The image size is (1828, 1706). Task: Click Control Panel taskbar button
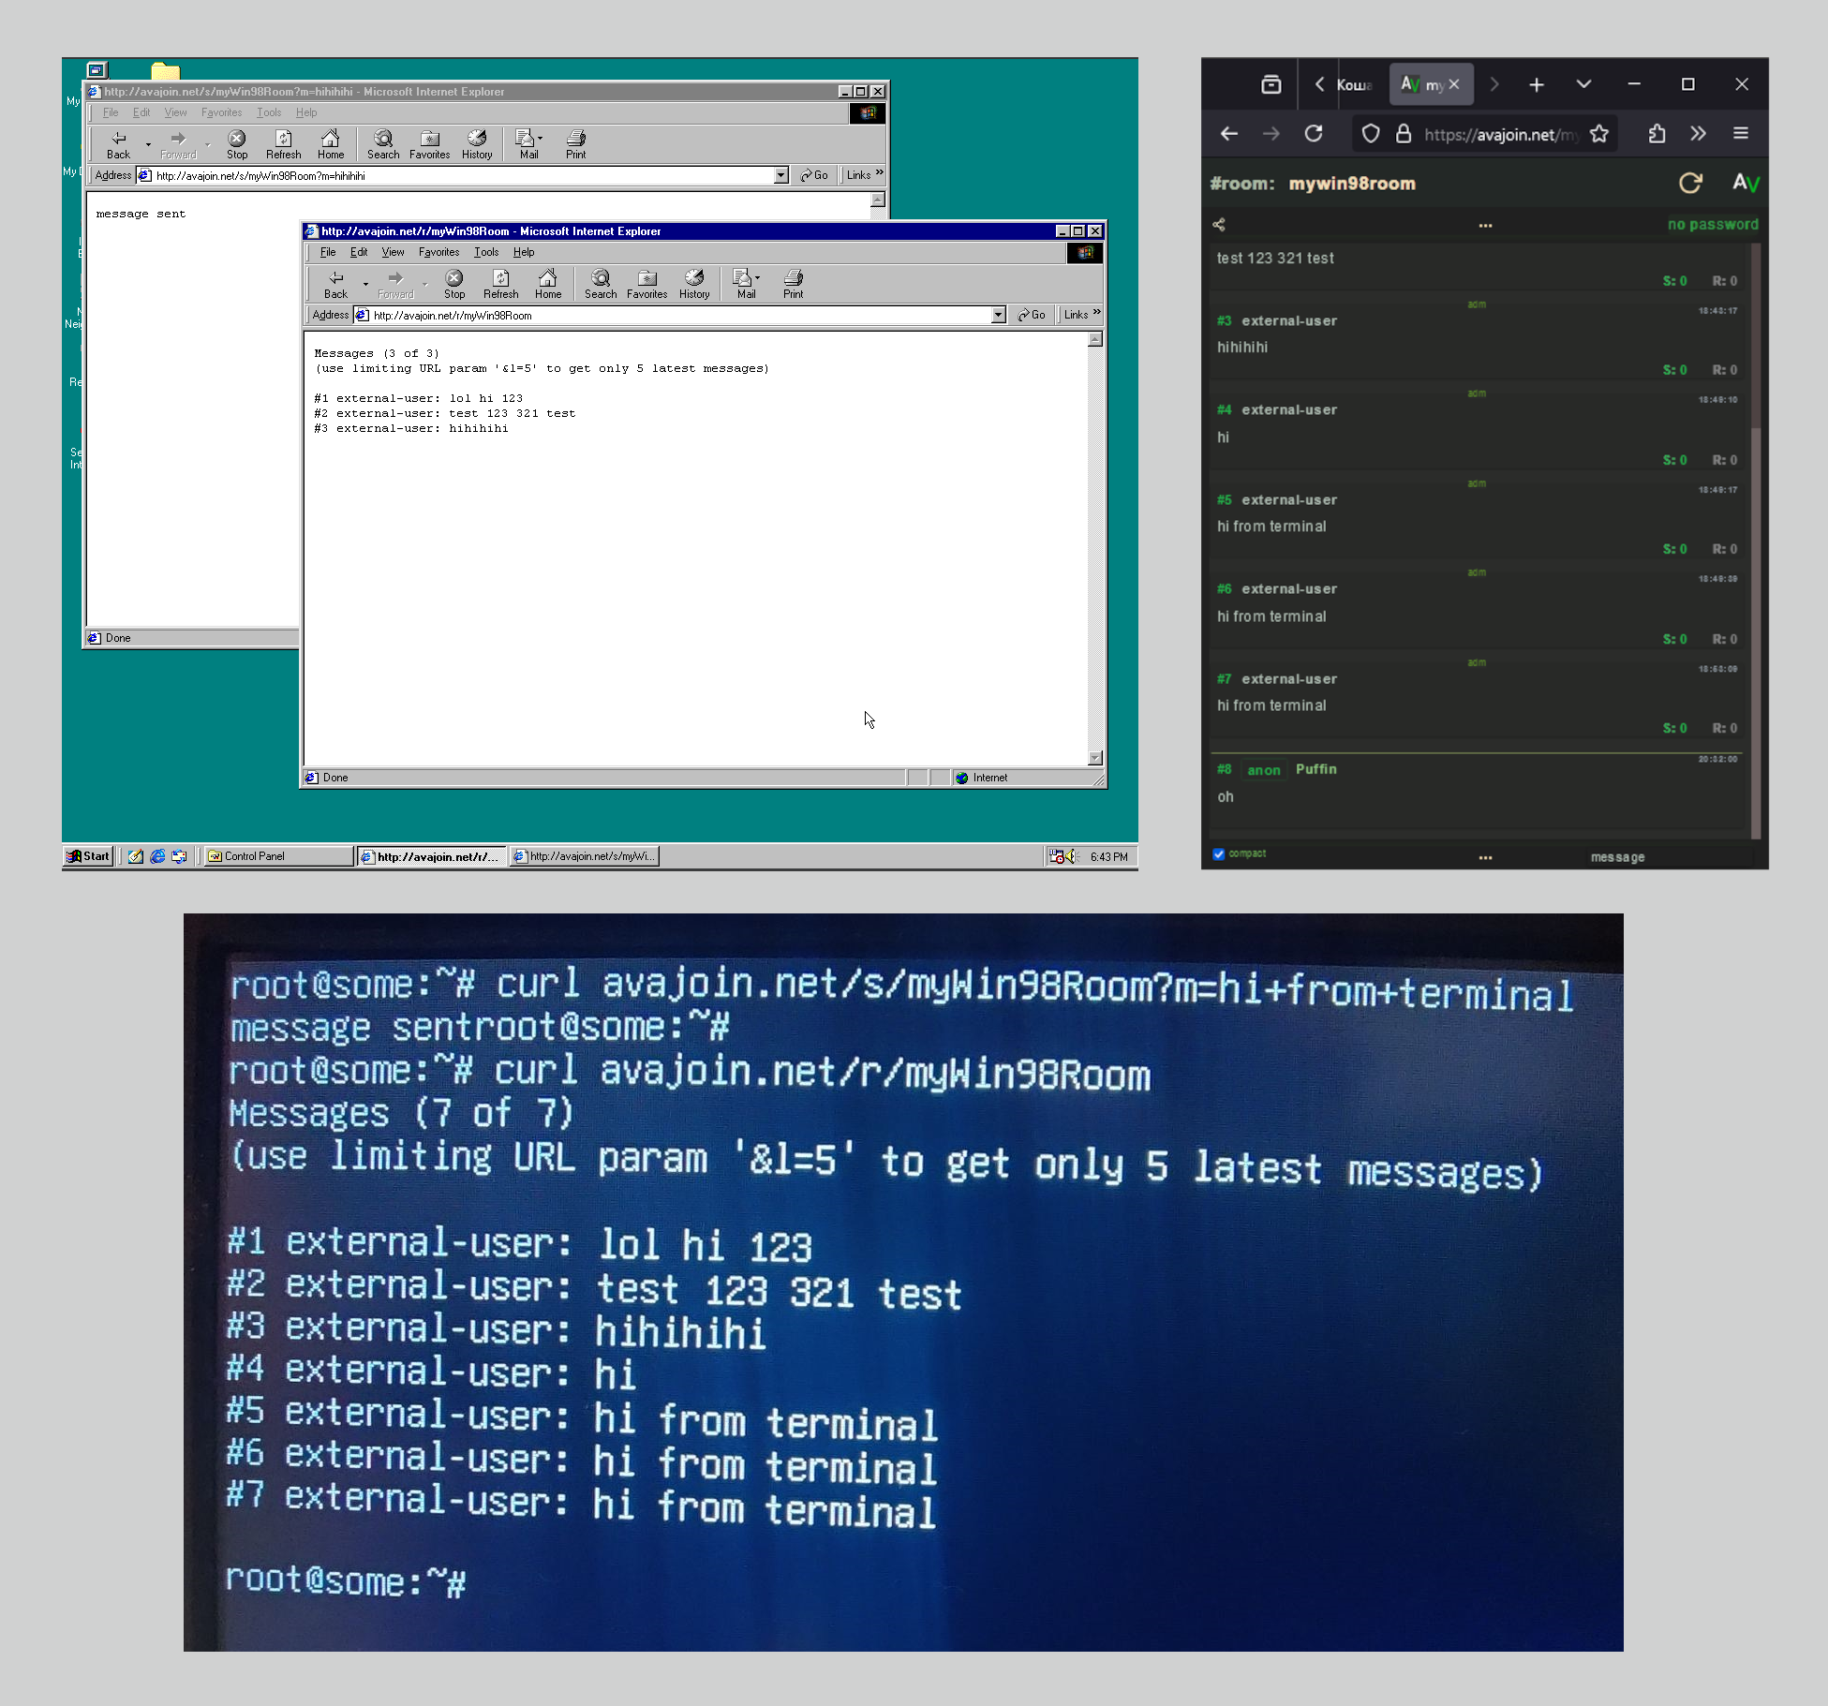277,856
